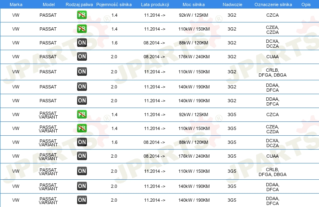The width and height of the screenshot is (319, 207).
Task: Select DCXA, DCZA engine codes in 3G5 row
Action: [272, 143]
